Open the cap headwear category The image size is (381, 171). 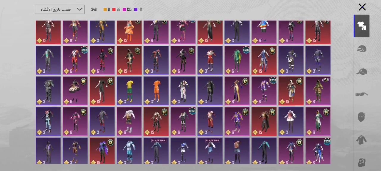click(362, 72)
